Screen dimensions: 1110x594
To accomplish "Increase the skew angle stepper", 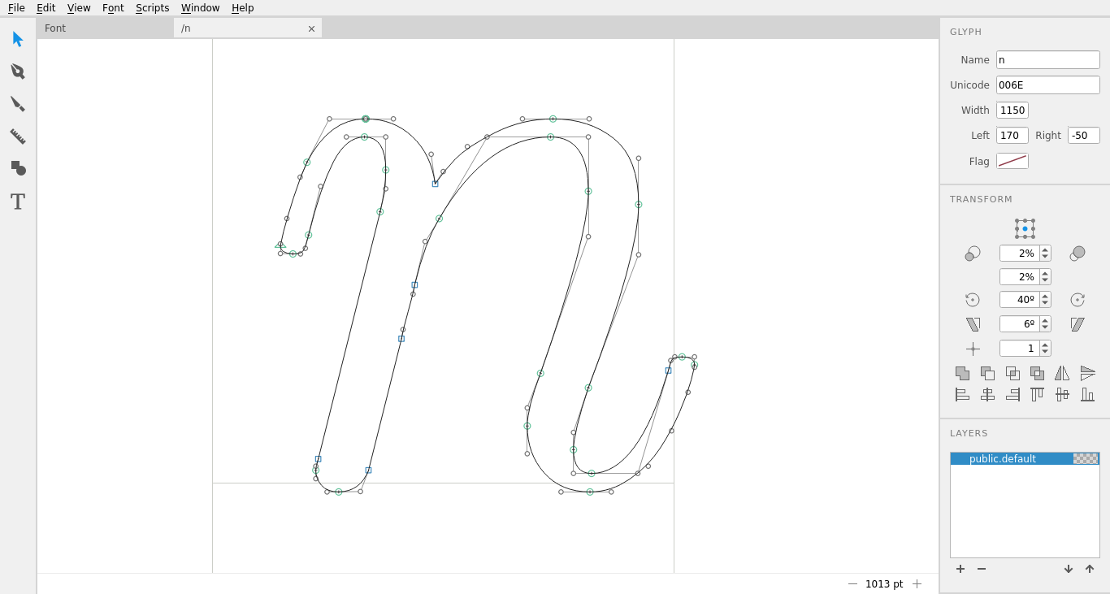I will (1045, 321).
